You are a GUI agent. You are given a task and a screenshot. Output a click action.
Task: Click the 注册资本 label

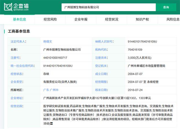coord(101,58)
